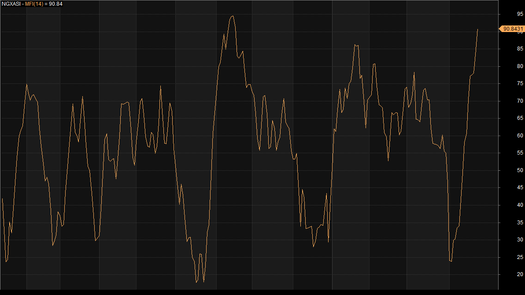
Task: Click the 75 axis level label
Action: tap(520, 83)
